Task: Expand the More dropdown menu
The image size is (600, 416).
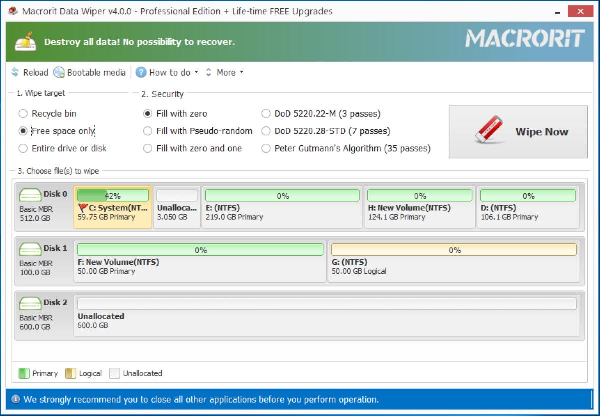Action: pyautogui.click(x=226, y=72)
